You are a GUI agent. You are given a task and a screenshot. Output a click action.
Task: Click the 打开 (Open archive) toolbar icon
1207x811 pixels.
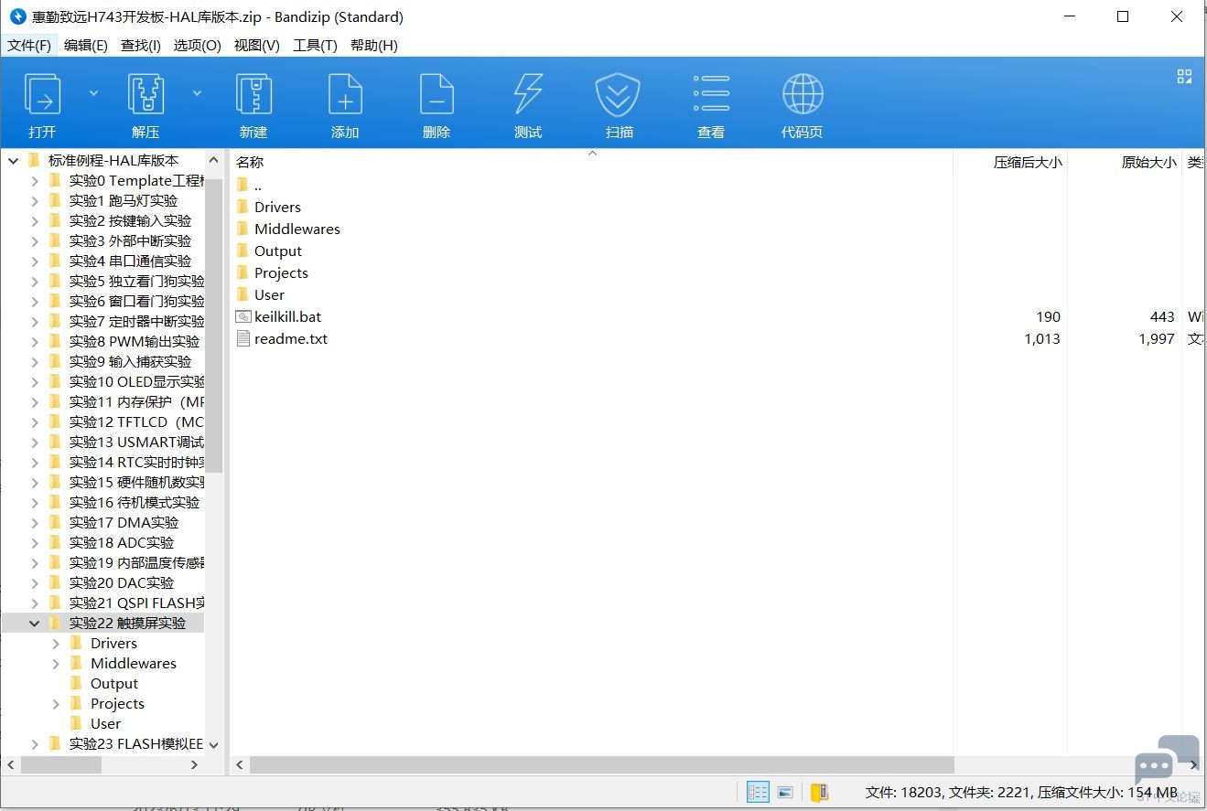[42, 94]
